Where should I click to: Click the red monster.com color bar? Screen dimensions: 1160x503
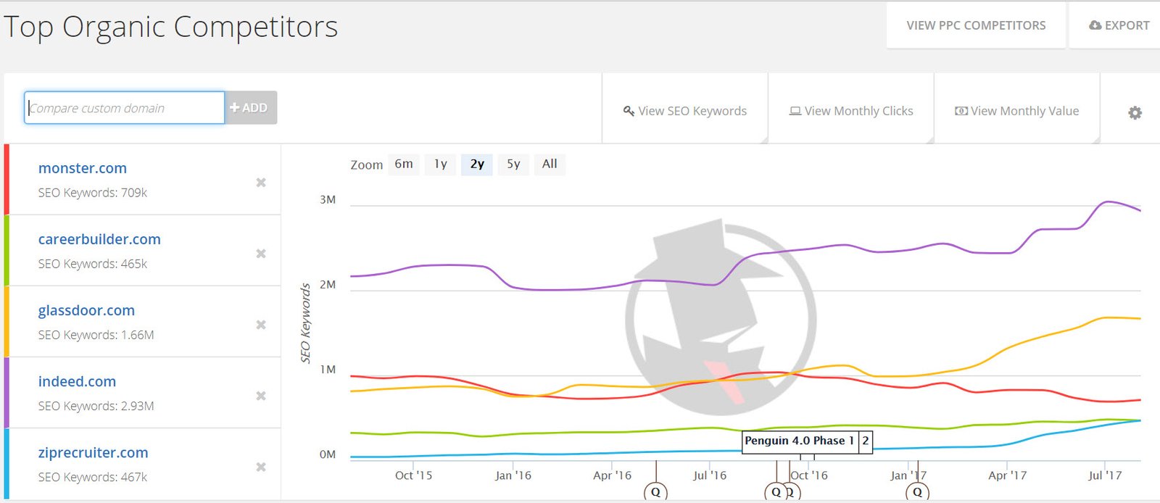tap(7, 179)
